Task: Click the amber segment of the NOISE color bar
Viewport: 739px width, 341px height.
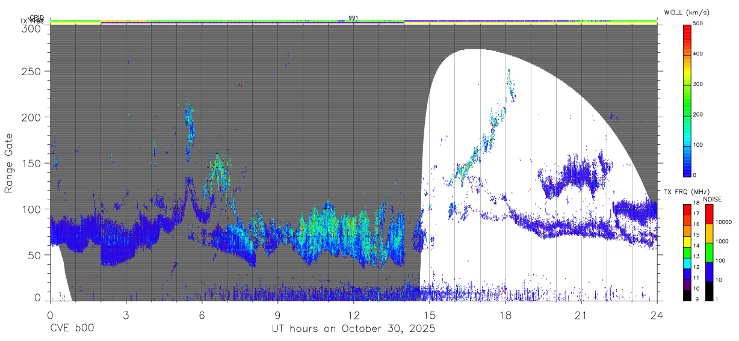Action: [709, 233]
